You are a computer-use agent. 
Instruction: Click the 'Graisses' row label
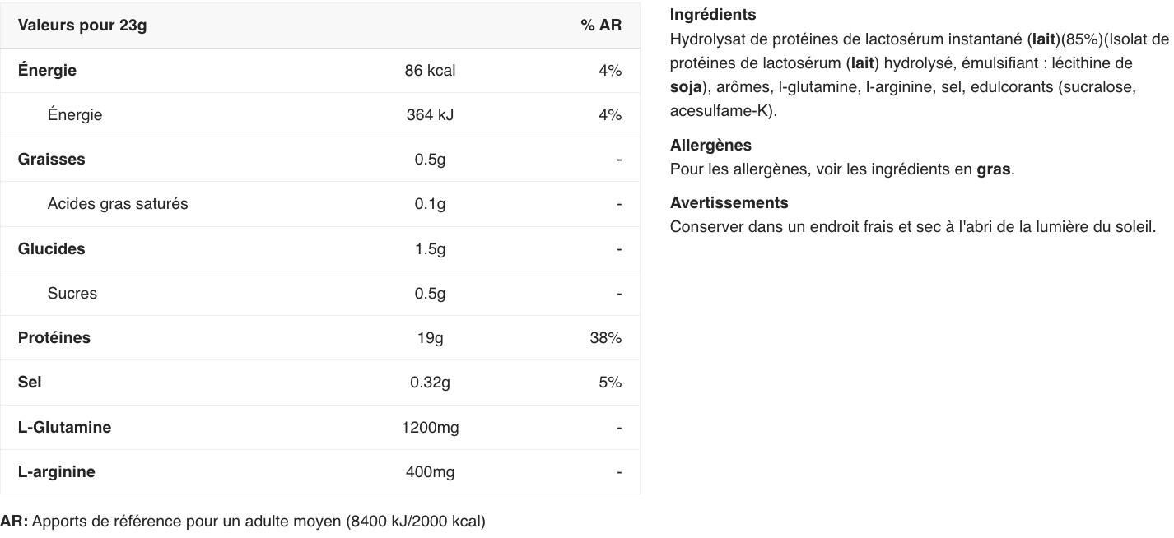[51, 160]
